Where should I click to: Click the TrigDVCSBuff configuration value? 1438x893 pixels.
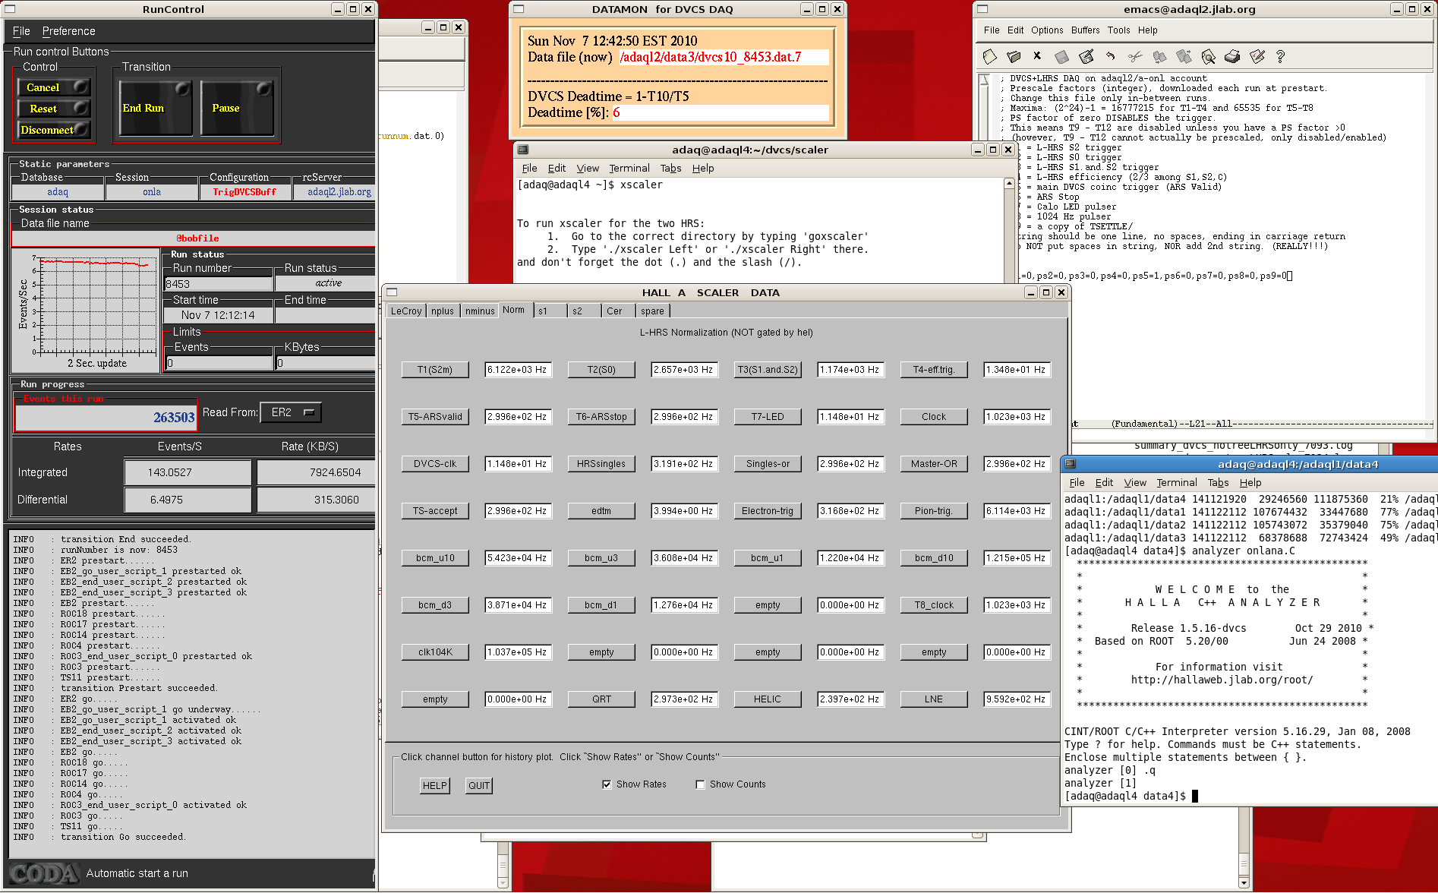pos(244,192)
